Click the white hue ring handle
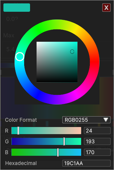 pos(20,57)
